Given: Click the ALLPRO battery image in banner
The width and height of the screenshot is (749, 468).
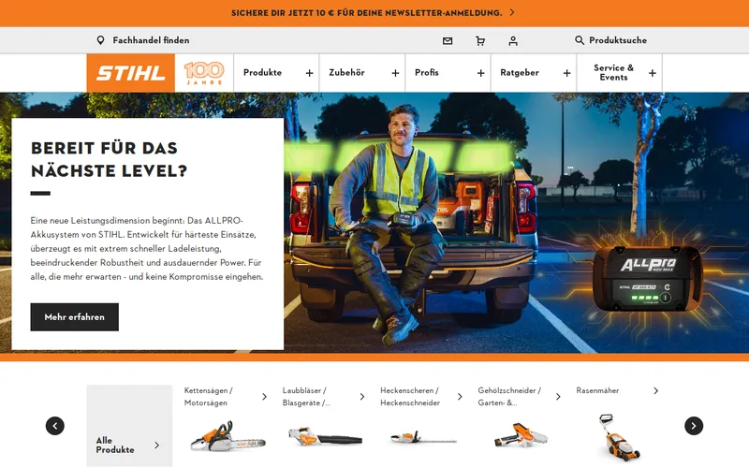Looking at the screenshot, I should click(x=647, y=279).
